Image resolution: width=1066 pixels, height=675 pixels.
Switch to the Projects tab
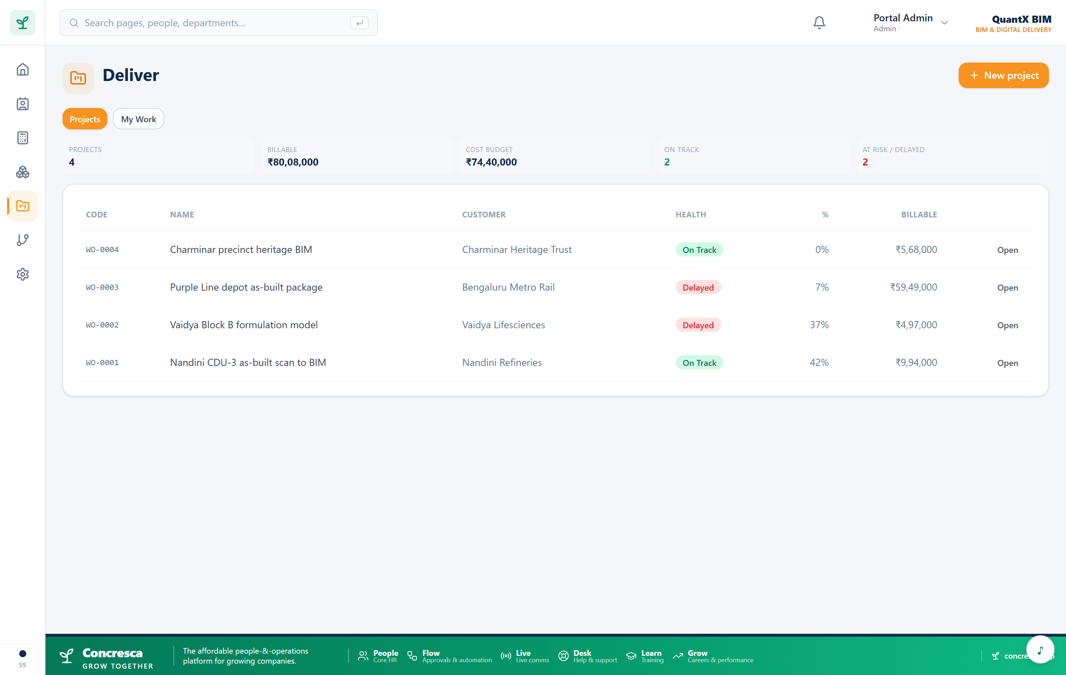85,119
